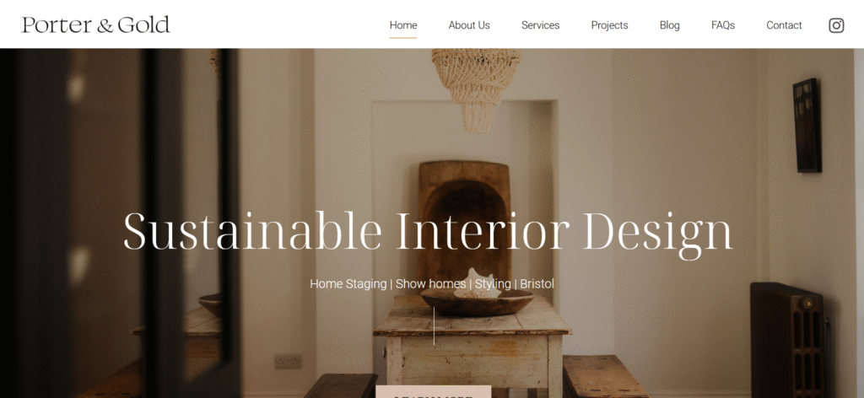Open the Instagram profile icon
The height and width of the screenshot is (398, 864).
pos(836,25)
